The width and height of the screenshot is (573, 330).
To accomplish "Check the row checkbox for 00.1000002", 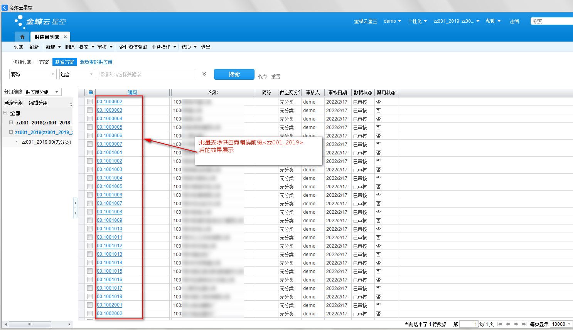I will tap(90, 102).
